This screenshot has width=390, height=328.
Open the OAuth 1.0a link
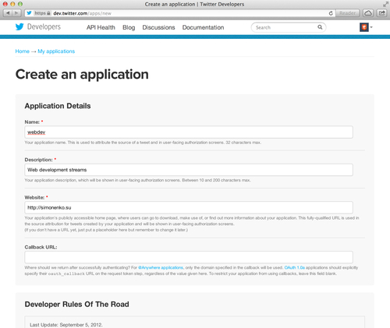pyautogui.click(x=294, y=267)
